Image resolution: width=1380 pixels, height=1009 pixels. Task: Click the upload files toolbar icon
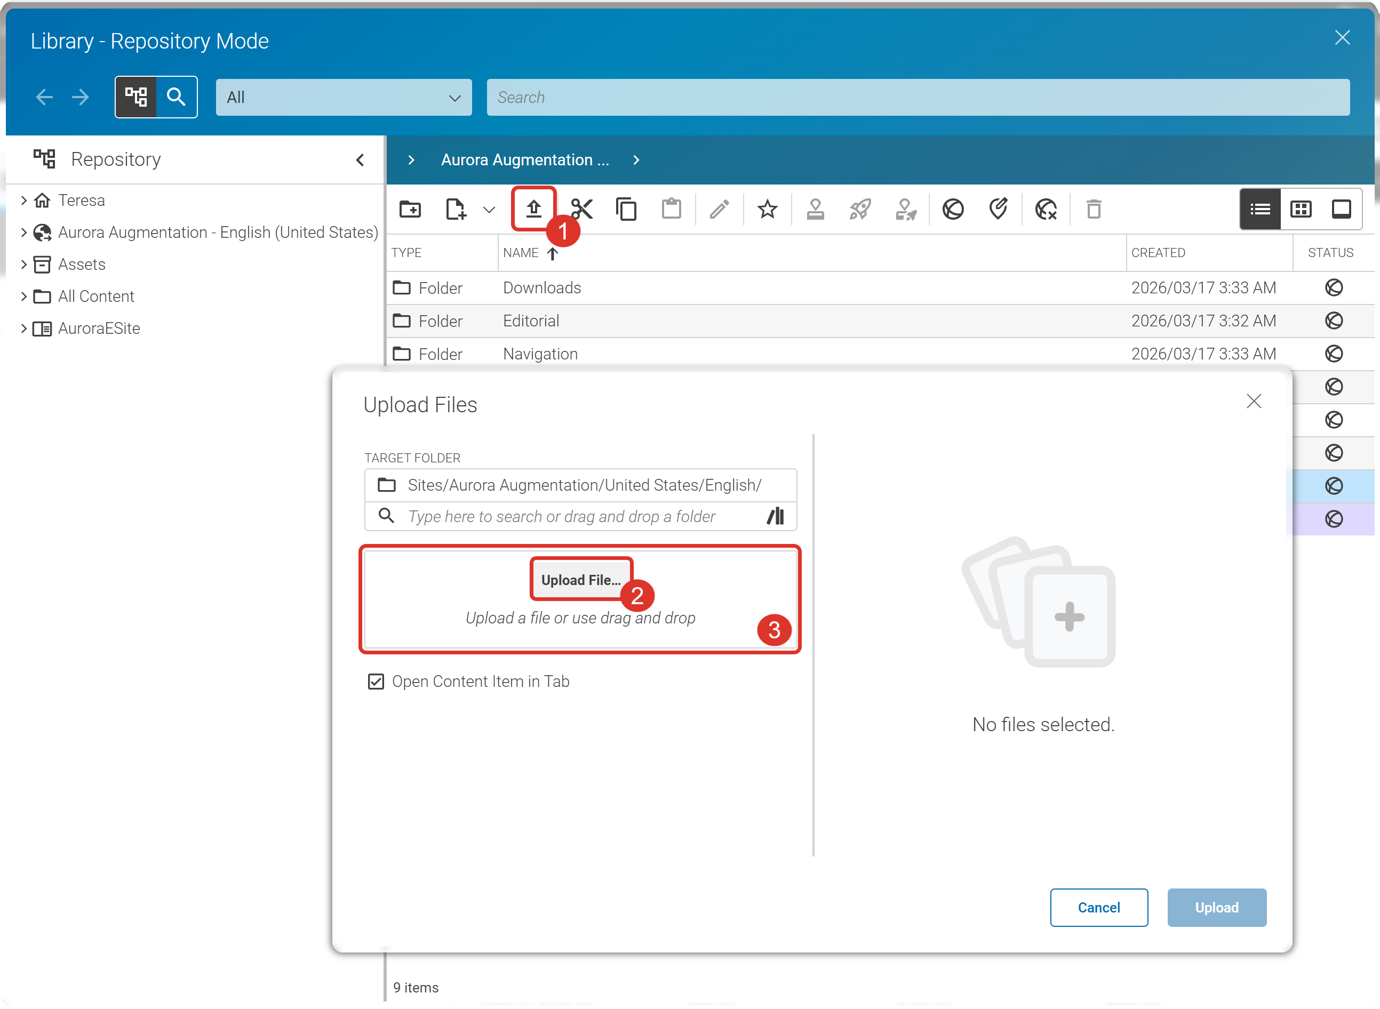[x=533, y=210]
